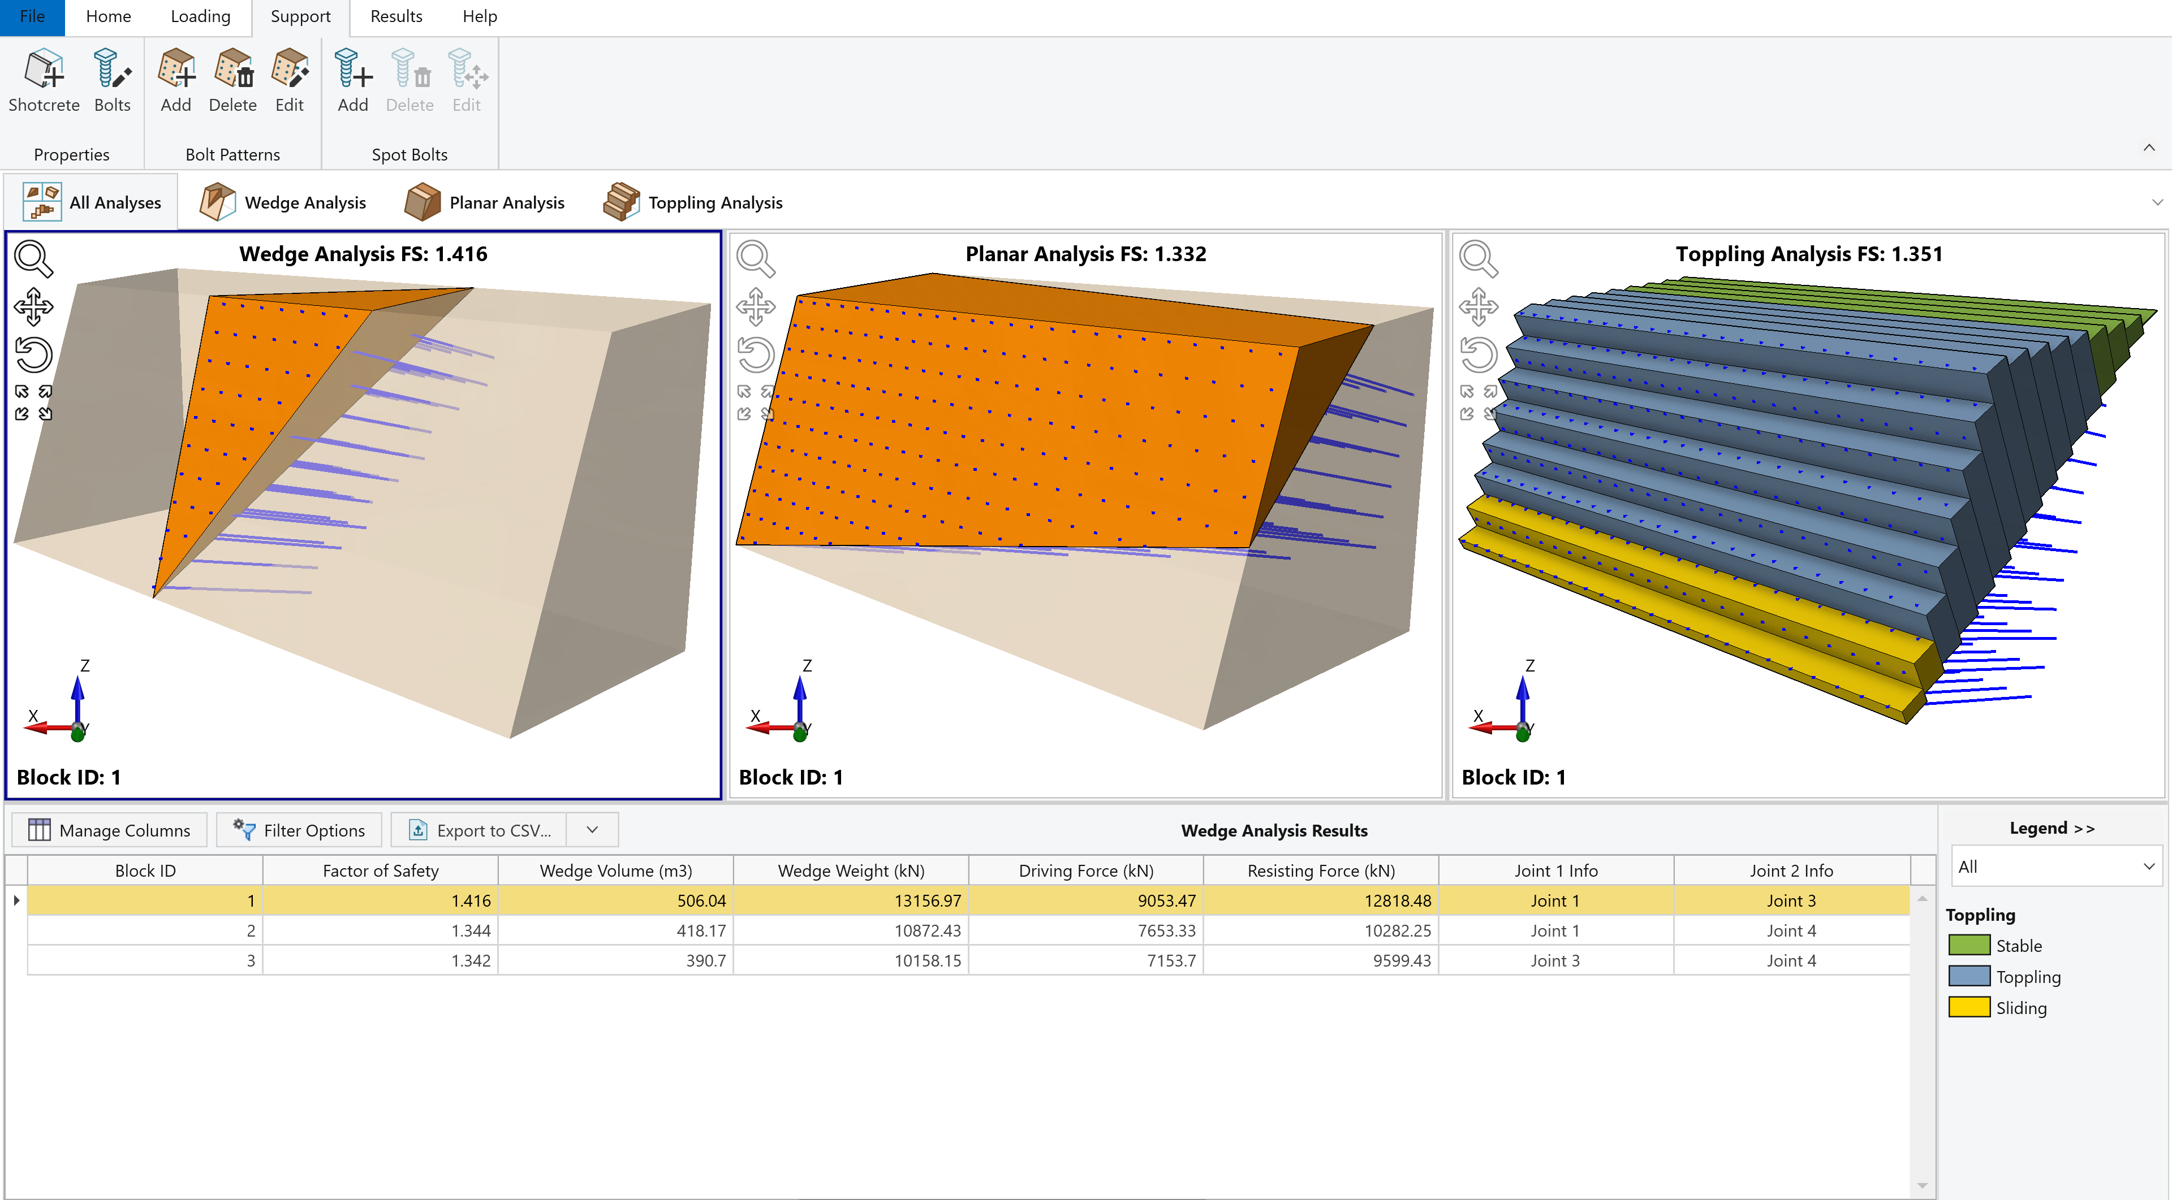Add a spot bolt
The image size is (2172, 1200).
[x=352, y=80]
